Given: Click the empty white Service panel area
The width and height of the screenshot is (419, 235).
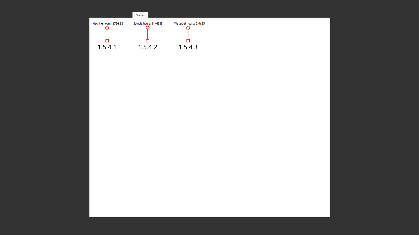Looking at the screenshot, I should [x=210, y=131].
